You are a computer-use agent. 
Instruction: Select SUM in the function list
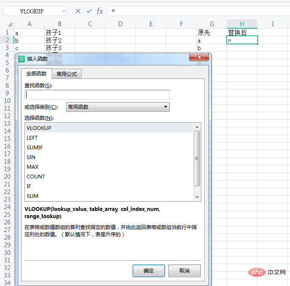109,196
